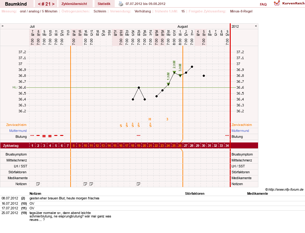305x233 pixels.
Task: Click the date header 25. Mi
Action: [x=139, y=33]
